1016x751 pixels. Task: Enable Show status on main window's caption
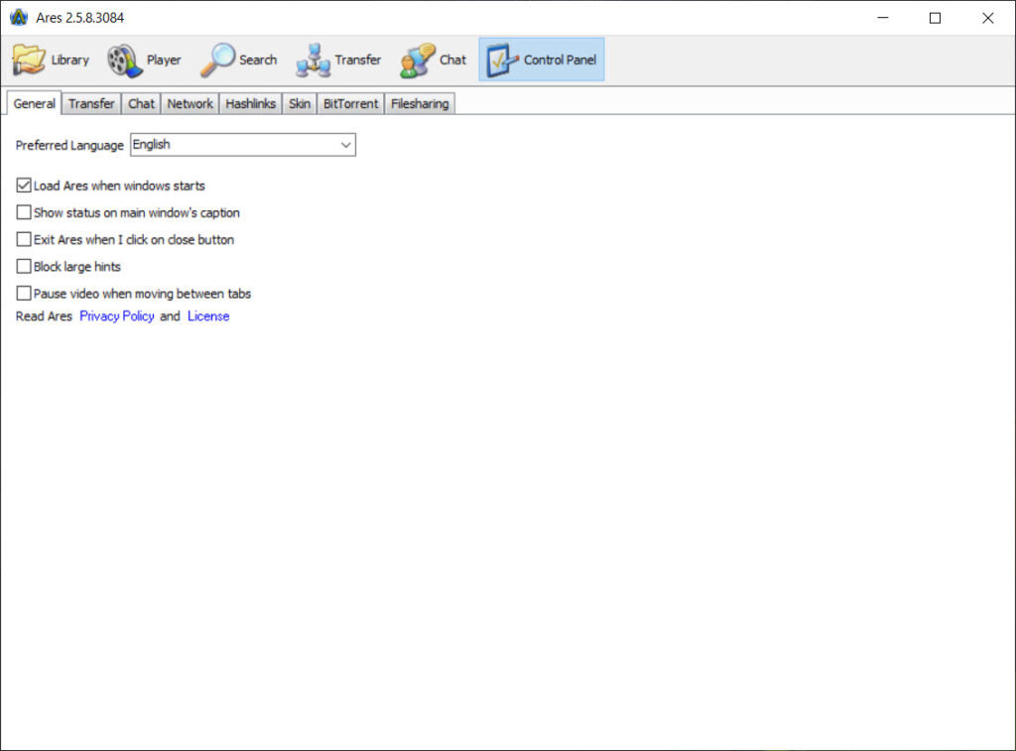(x=24, y=212)
